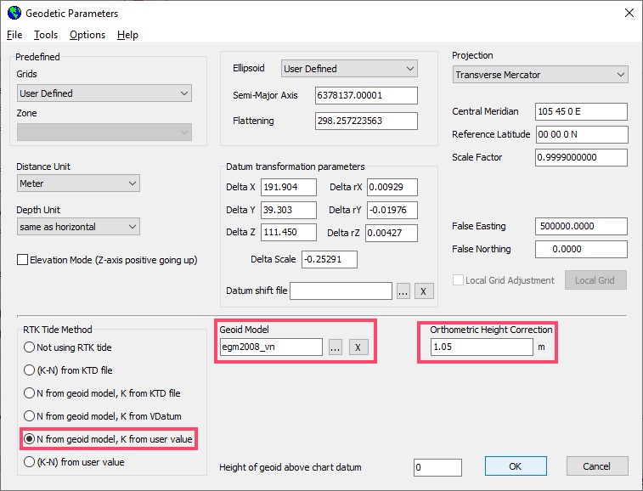Image resolution: width=643 pixels, height=491 pixels.
Task: Close the Geodetic Parameters dialog
Action: tap(629, 13)
